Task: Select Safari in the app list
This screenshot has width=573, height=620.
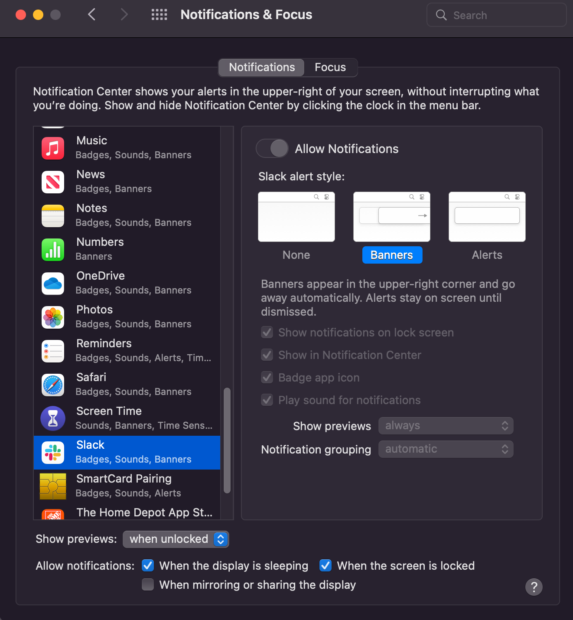Action: (x=127, y=385)
